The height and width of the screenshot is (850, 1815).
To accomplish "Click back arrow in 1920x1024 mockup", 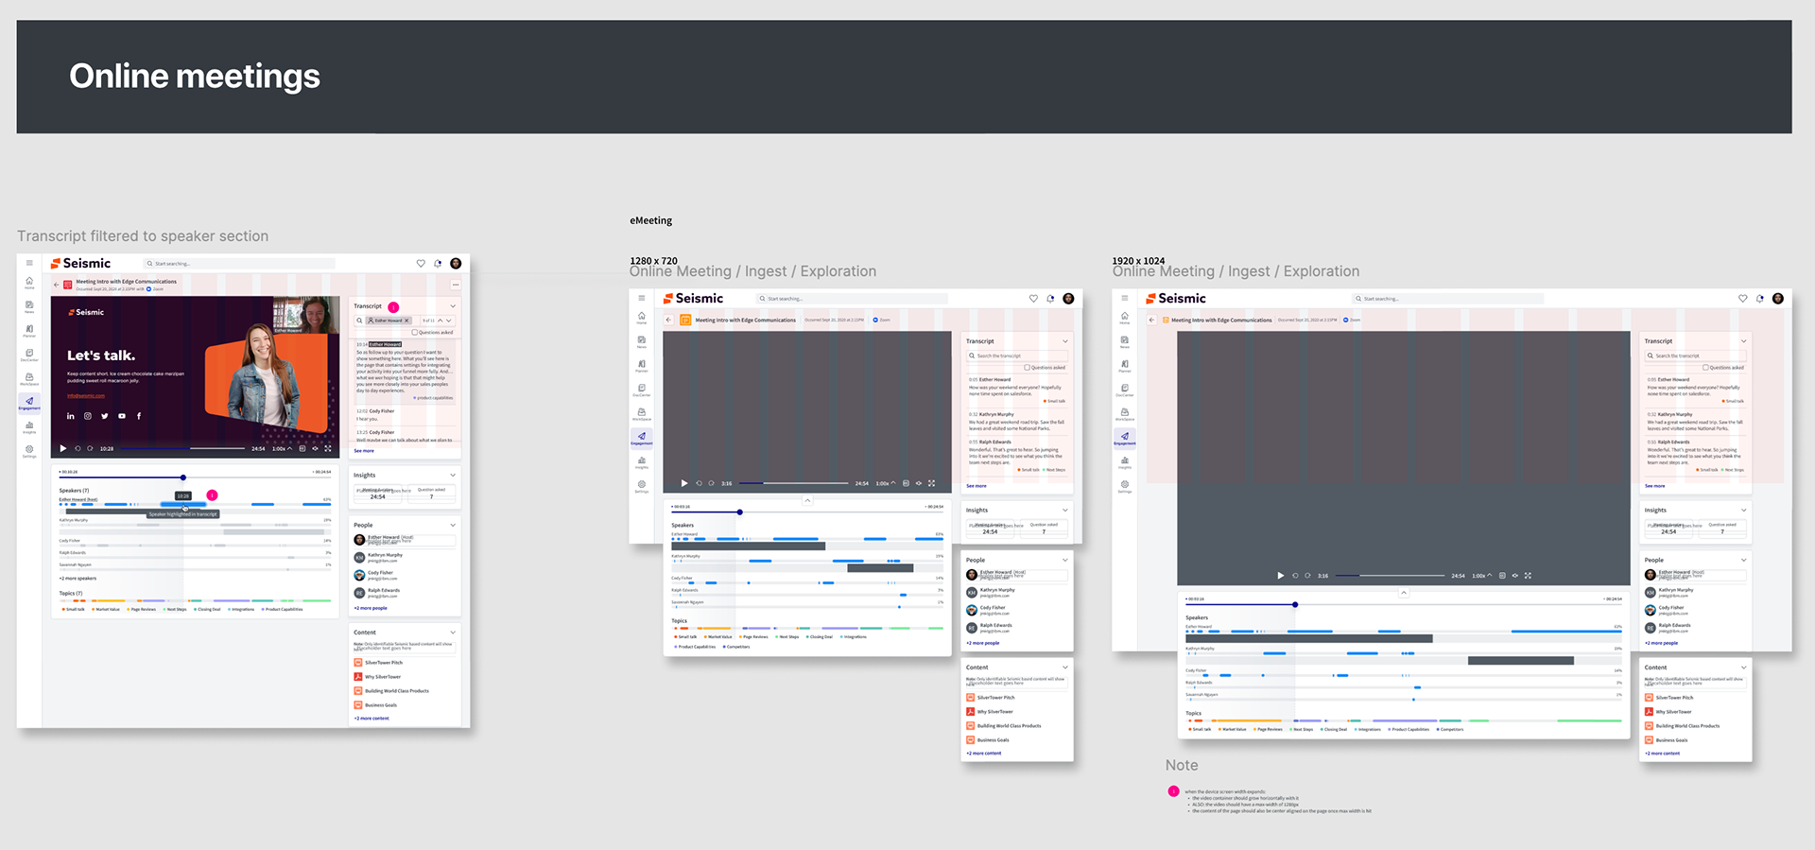I will point(1151,320).
